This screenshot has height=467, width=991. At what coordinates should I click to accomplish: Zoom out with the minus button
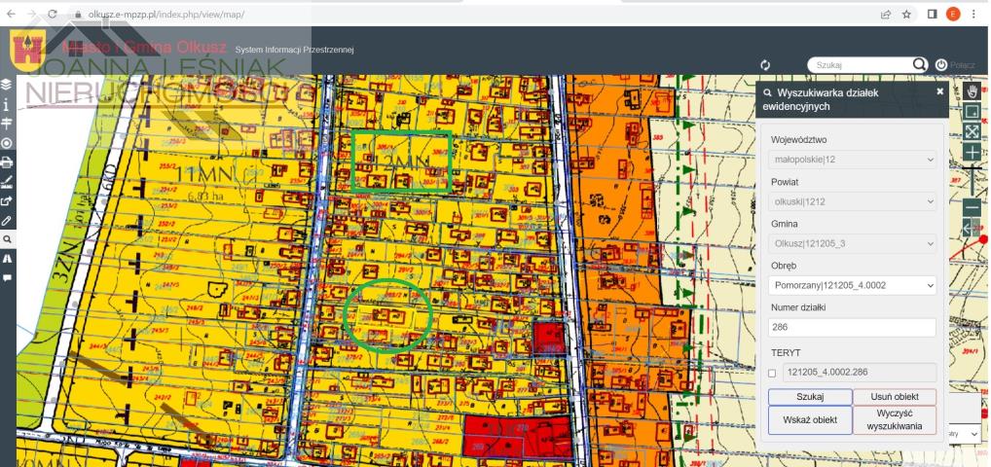[971, 207]
